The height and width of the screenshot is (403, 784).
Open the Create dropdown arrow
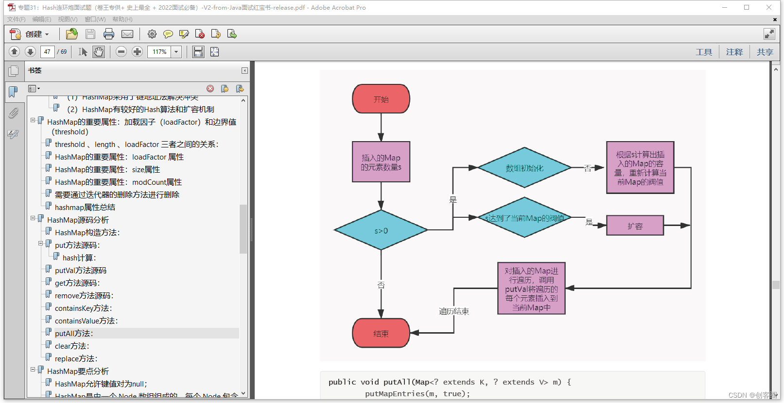tap(47, 34)
